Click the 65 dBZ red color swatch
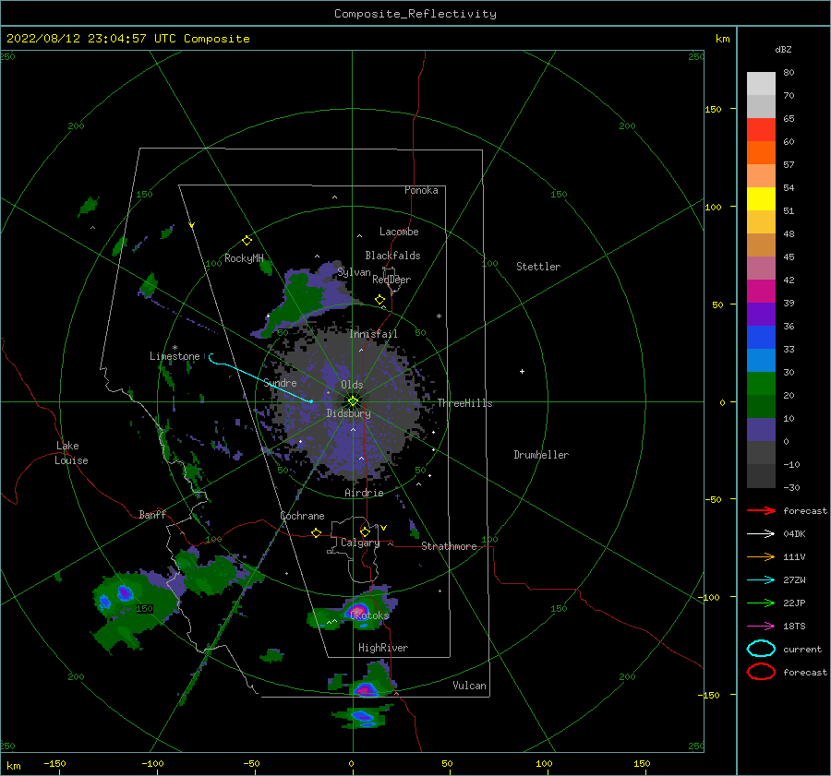The width and height of the screenshot is (831, 776). coord(761,130)
